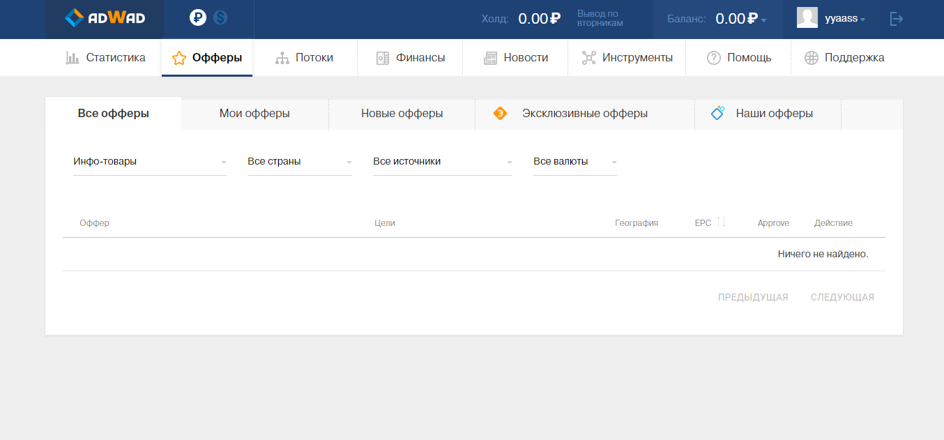Expand the Все источники dropdown

coord(443,162)
